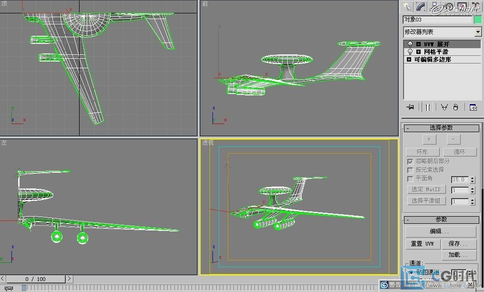Open the Hierarchy panel tab
This screenshot has width=484, height=292.
click(434, 7)
